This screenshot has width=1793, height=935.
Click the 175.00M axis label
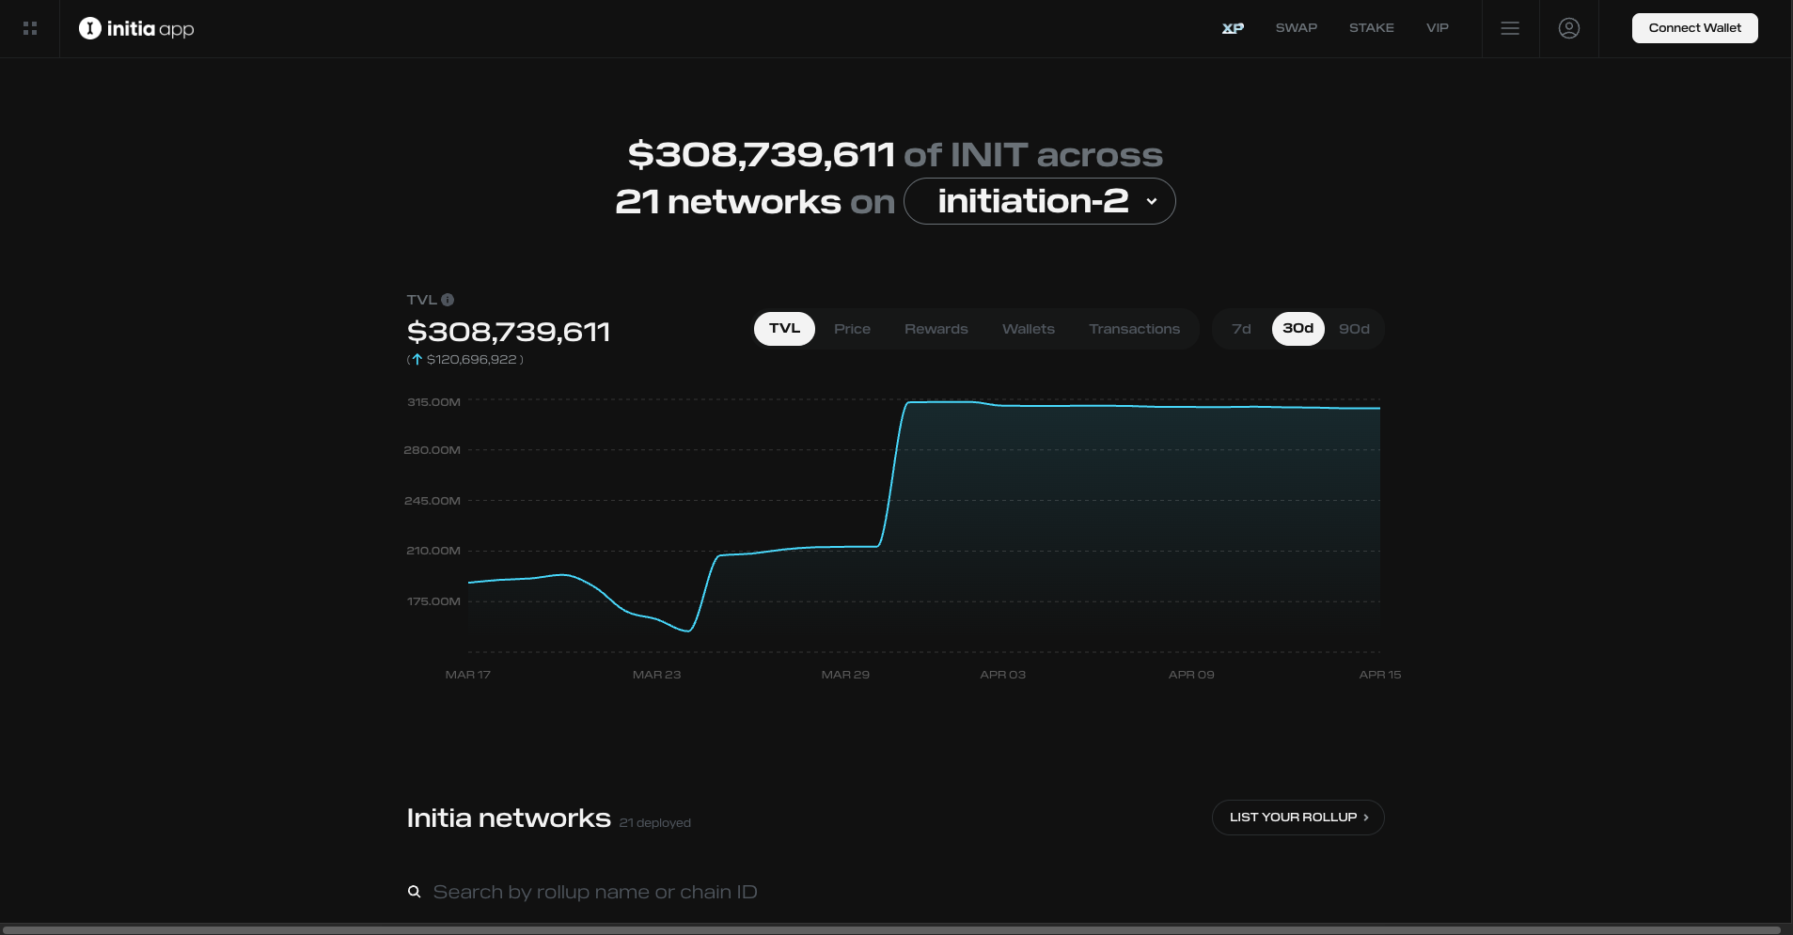(433, 601)
